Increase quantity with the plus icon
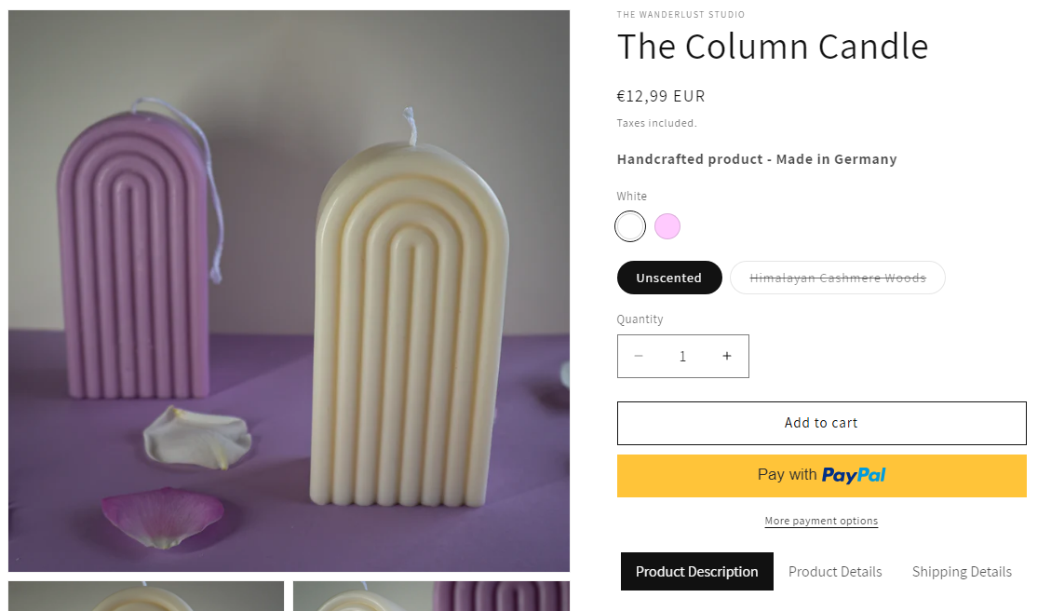Screen dimensions: 1051x611 727,357
